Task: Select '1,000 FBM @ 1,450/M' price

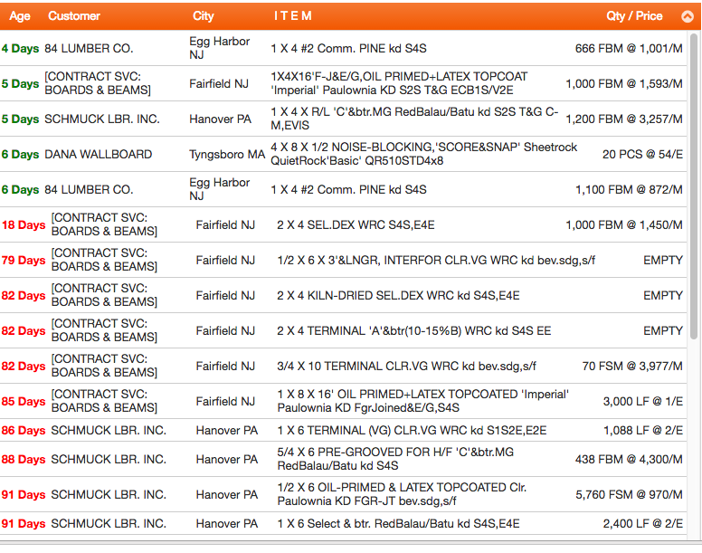Action: pyautogui.click(x=624, y=225)
